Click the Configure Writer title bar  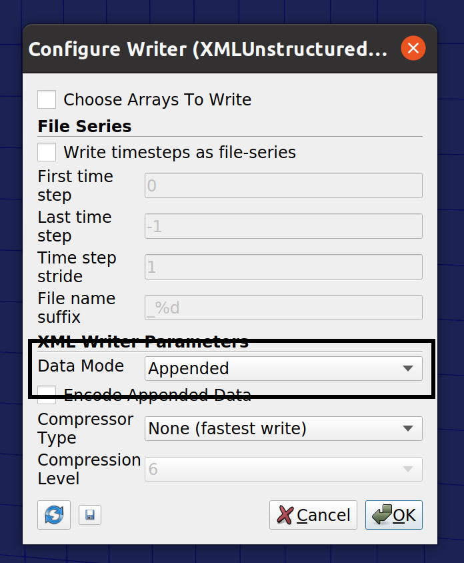(208, 49)
